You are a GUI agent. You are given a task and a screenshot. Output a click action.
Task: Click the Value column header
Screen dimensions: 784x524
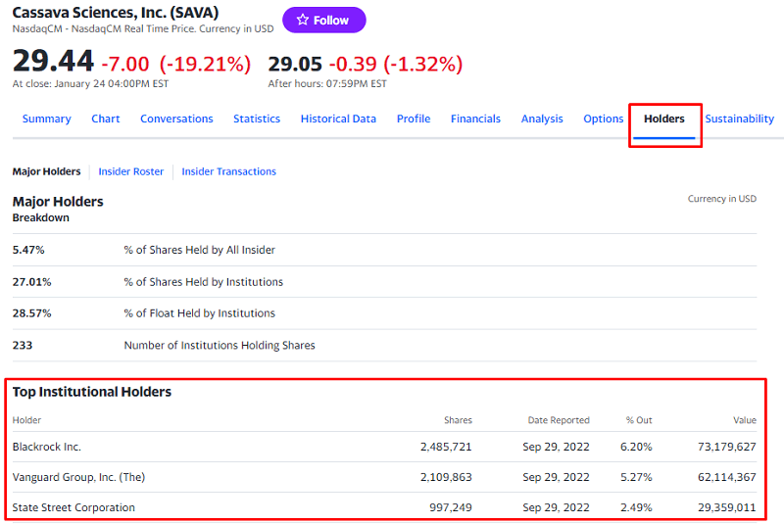tap(745, 420)
